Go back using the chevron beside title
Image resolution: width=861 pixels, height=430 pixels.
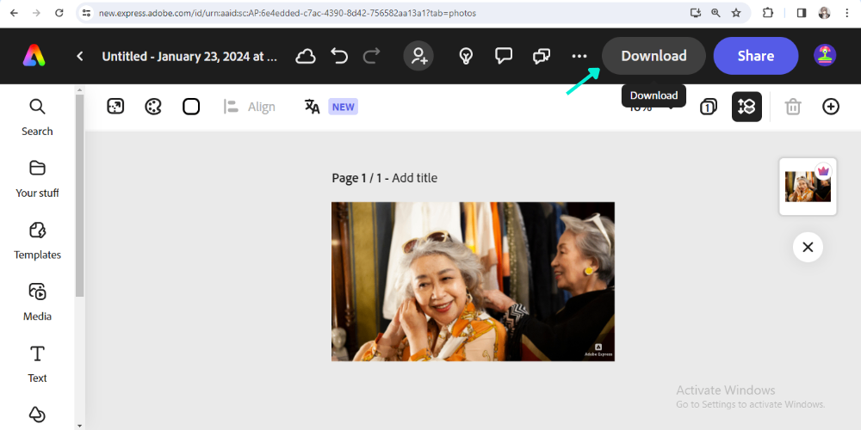79,56
